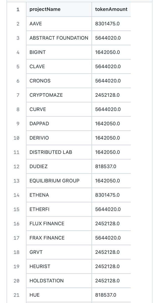159x303 pixels.
Task: Click line number 4
Action: point(18,52)
